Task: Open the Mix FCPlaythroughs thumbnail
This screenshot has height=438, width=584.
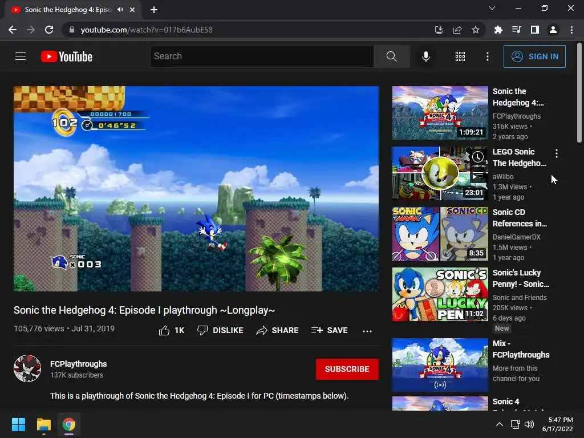Action: tap(440, 365)
